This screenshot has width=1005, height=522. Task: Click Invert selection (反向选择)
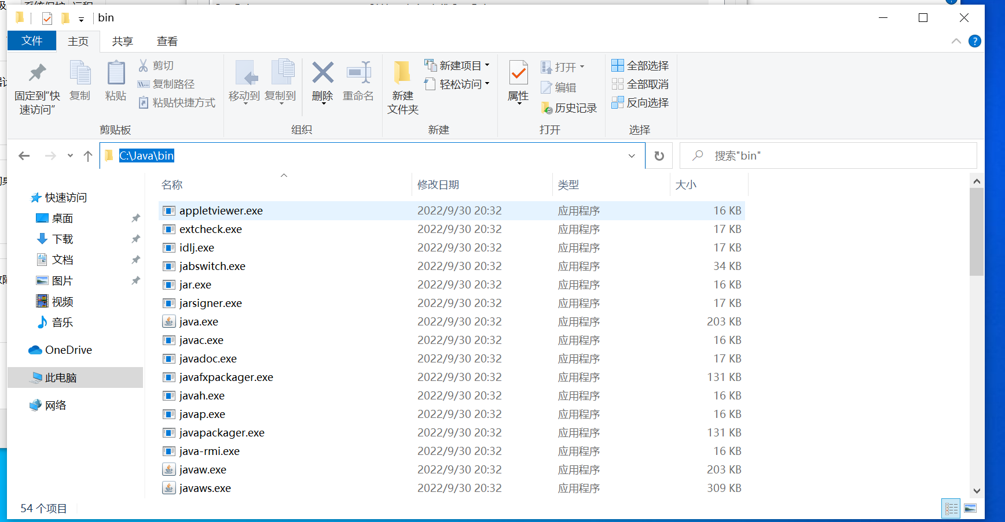point(640,102)
